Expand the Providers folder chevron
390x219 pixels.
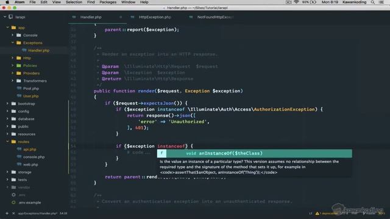tap(12, 73)
